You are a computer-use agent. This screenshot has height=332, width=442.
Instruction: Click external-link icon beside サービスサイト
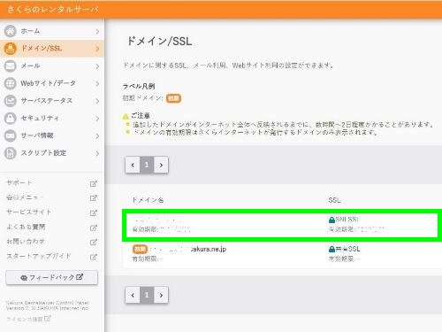[x=94, y=212]
